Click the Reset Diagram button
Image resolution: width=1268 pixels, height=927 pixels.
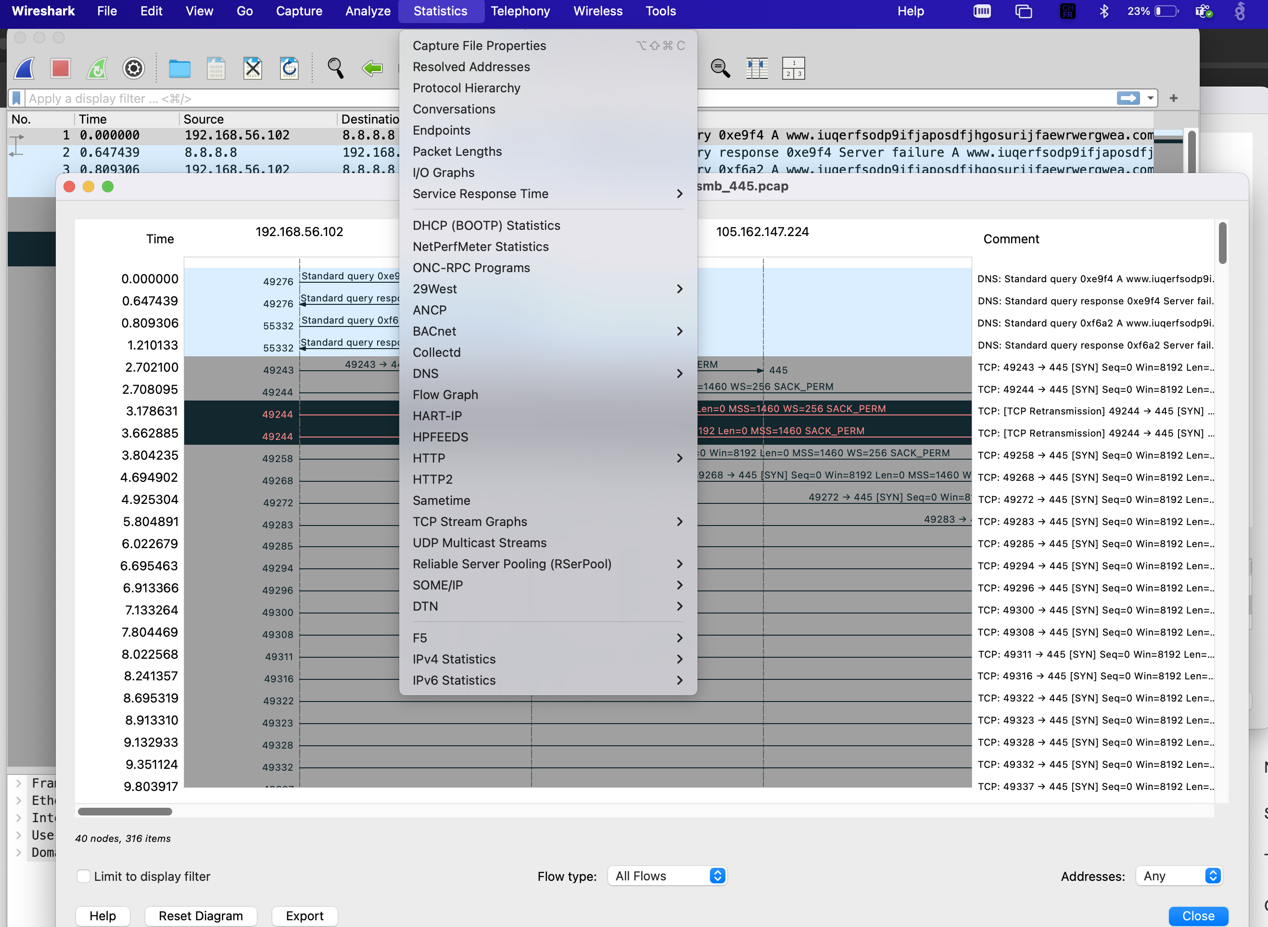click(x=201, y=916)
